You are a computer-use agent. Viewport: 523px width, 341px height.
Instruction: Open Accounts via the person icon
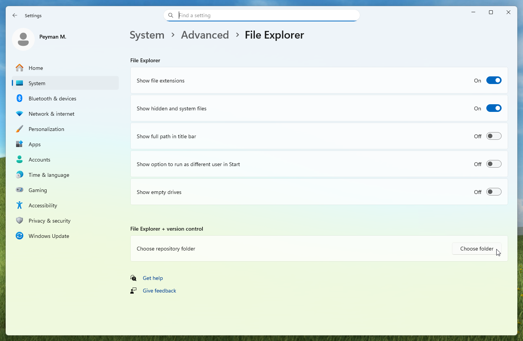(x=19, y=160)
